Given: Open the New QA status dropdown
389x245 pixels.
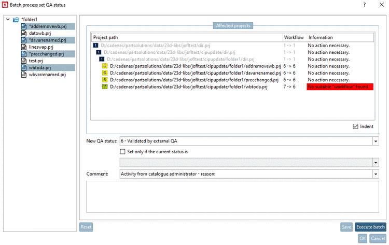Looking at the screenshot, I should click(376, 141).
